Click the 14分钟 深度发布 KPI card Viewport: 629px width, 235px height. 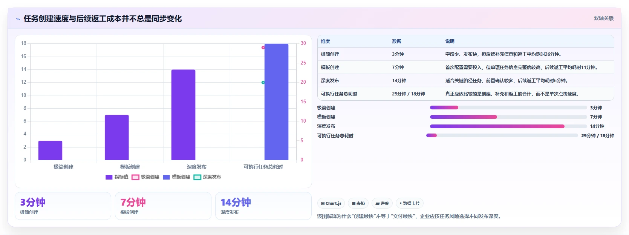tap(263, 206)
